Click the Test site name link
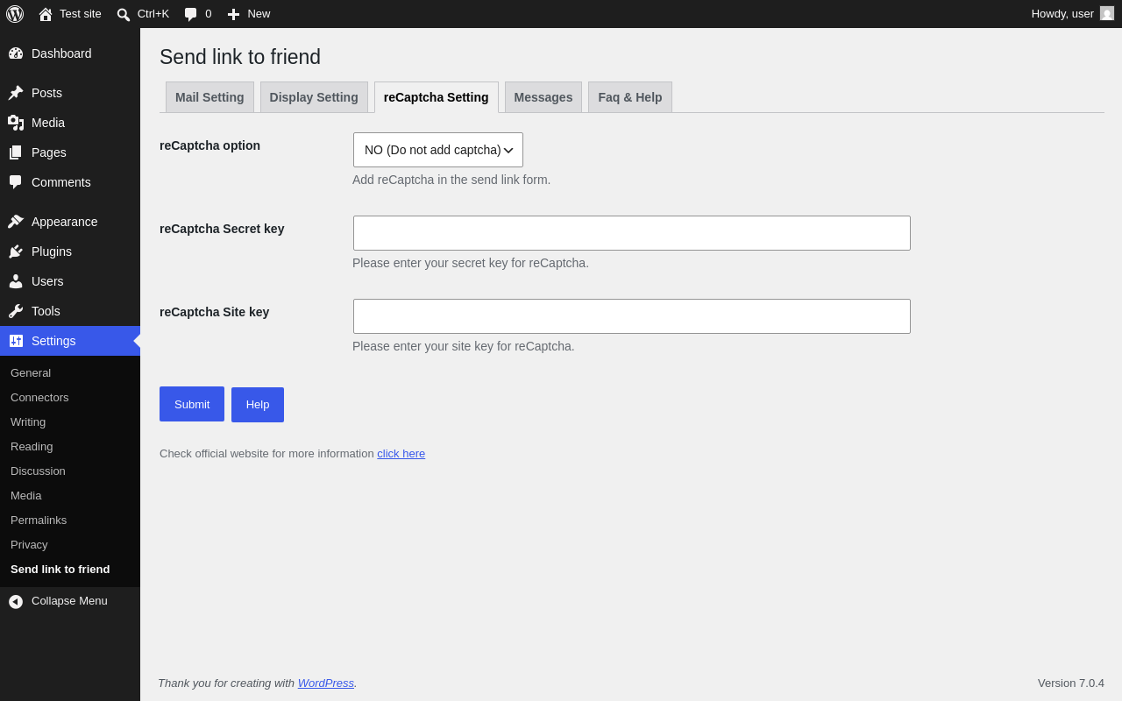 click(81, 14)
